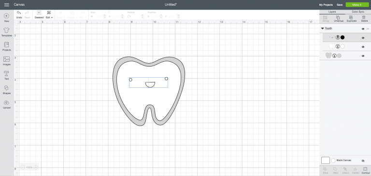Screen dimensions: 371x176
Task: Select the Blank Canvas thumbnail
Action: click(325, 161)
